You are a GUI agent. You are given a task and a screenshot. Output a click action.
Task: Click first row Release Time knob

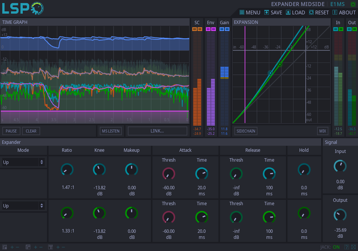(x=269, y=174)
